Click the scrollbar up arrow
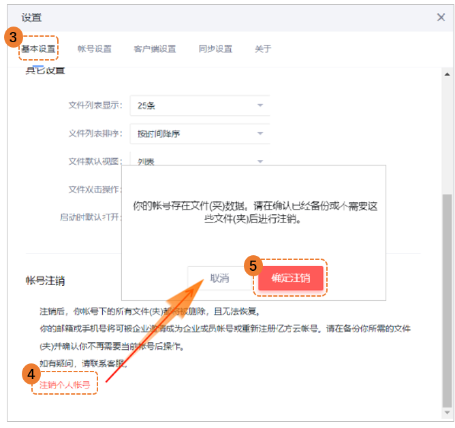 (x=447, y=74)
